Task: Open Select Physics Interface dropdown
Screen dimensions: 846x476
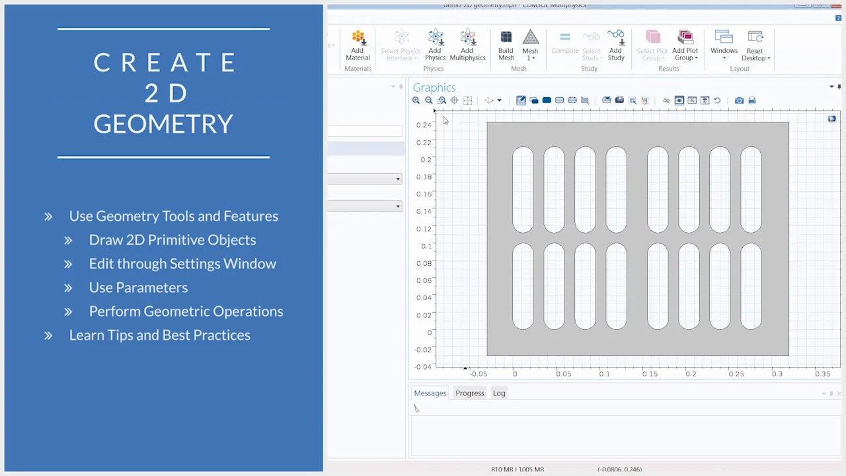Action: 401,46
